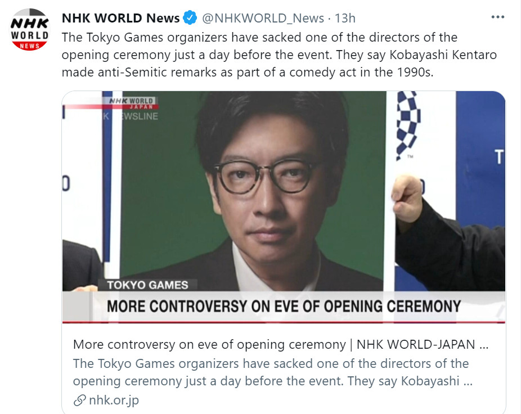Click the Tokyo 2020 checkered emblem in photo
521x414 pixels.
(407, 125)
